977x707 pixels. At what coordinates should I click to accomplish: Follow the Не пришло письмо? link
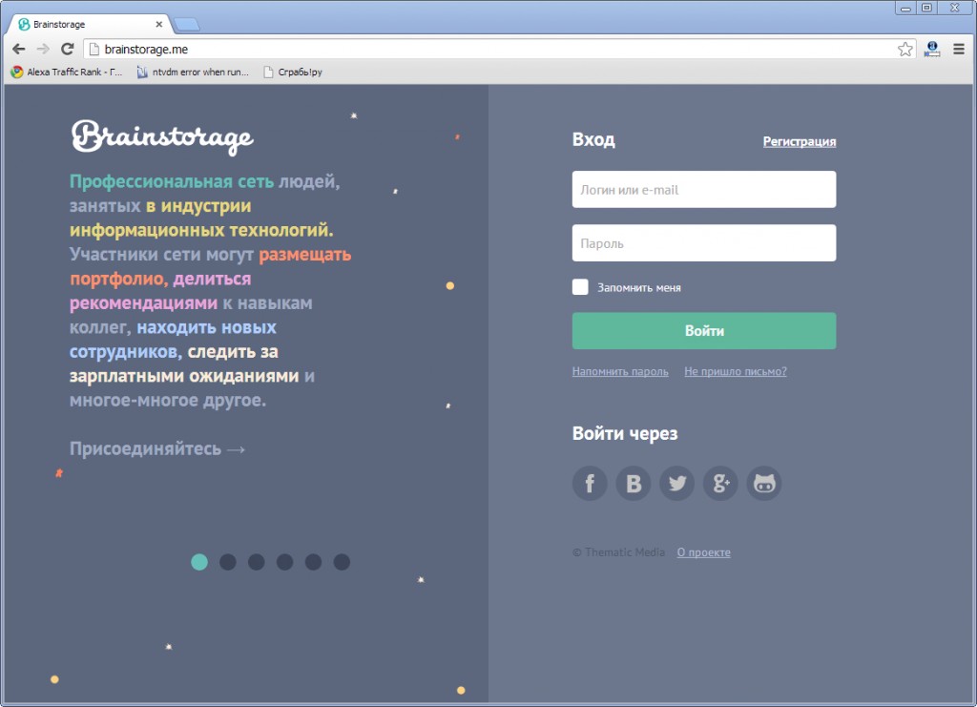point(736,371)
